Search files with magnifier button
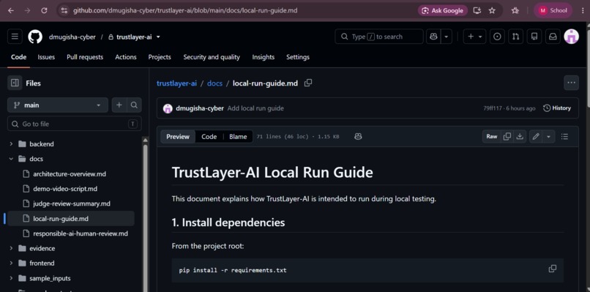Screen dimensions: 590x292 click(x=134, y=105)
